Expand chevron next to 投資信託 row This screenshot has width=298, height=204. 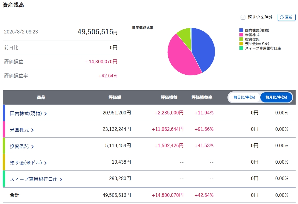(x=32, y=147)
